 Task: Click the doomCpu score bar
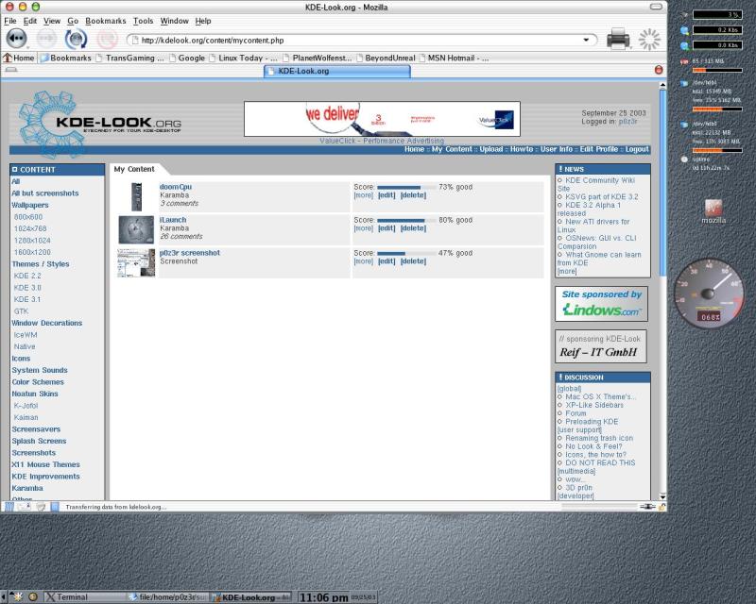click(x=406, y=187)
